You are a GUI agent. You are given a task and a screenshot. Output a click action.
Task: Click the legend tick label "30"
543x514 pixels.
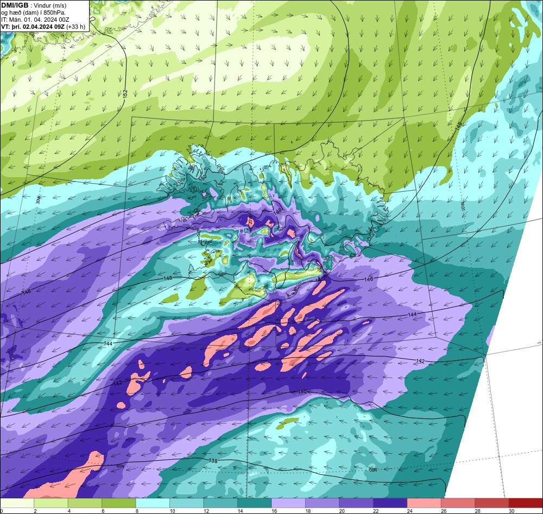coord(512,511)
